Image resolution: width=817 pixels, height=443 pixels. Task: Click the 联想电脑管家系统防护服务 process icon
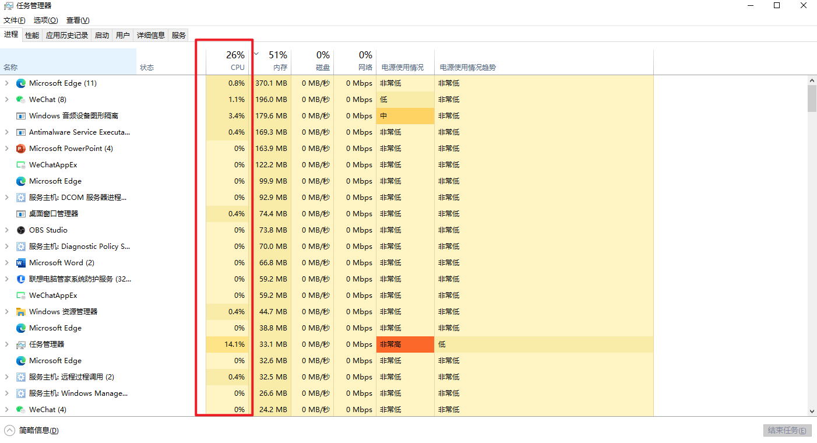click(21, 279)
